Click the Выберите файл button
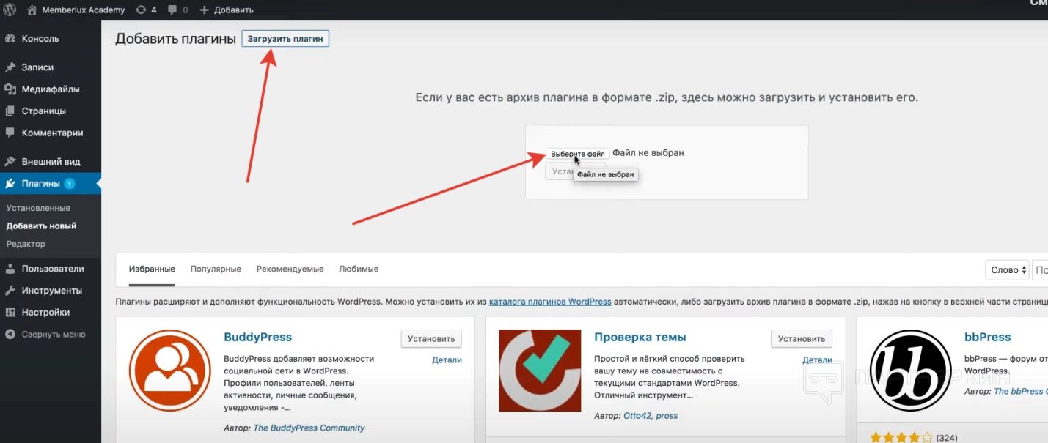This screenshot has width=1048, height=443. point(578,154)
